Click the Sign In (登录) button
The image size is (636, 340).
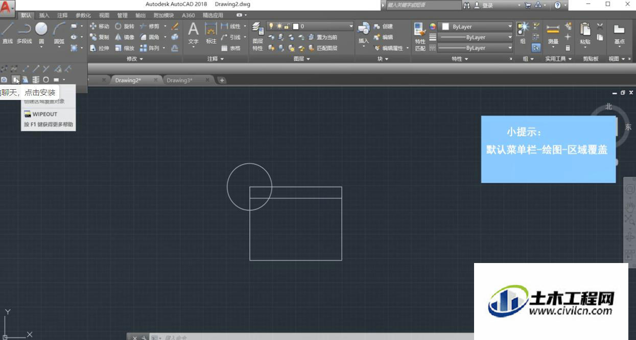pyautogui.click(x=484, y=5)
